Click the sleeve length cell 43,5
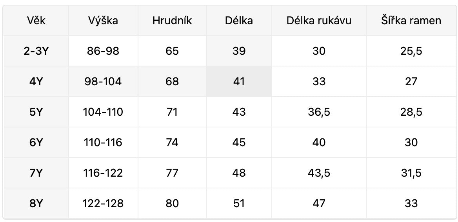 pyautogui.click(x=319, y=173)
